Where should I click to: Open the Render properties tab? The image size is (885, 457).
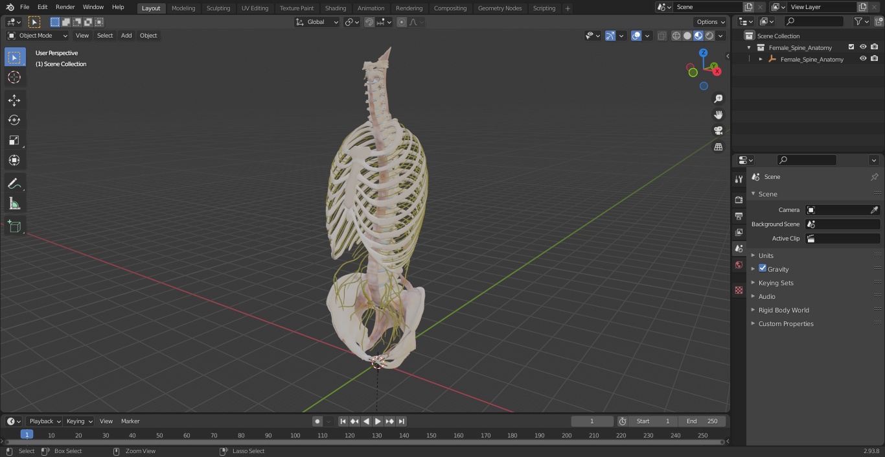click(x=739, y=200)
